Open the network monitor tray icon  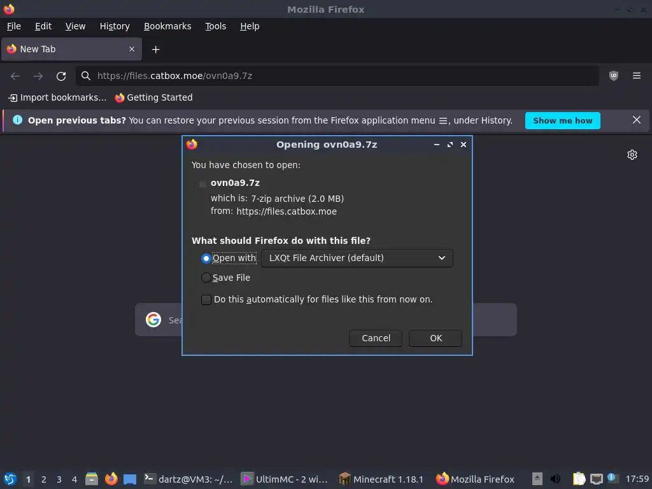point(596,479)
